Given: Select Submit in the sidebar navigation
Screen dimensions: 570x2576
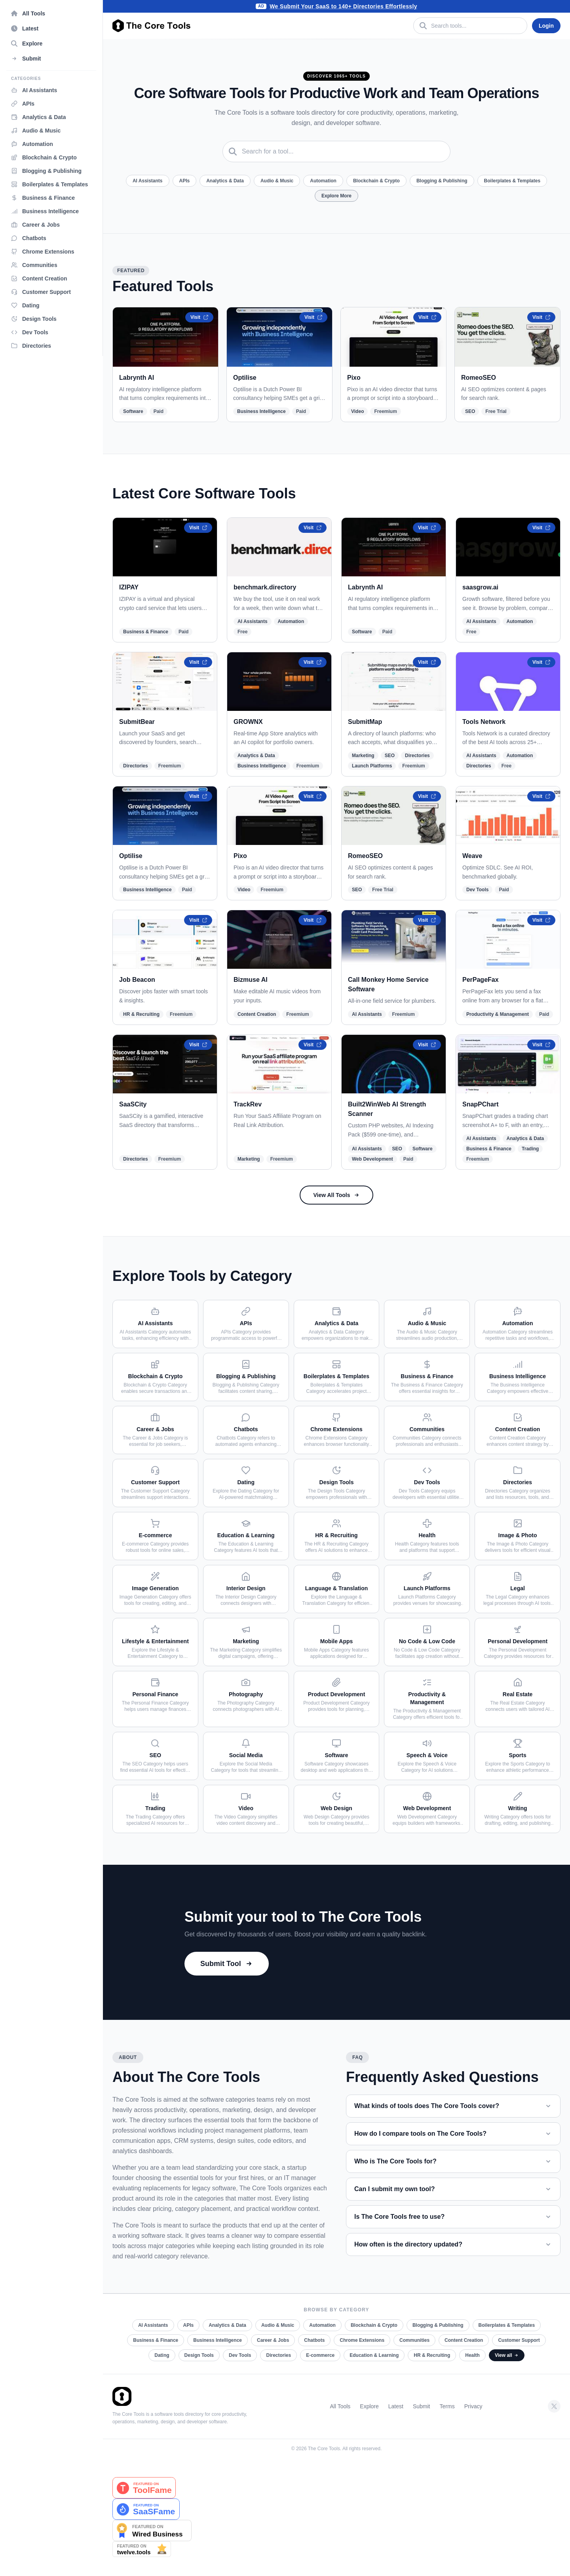Looking at the screenshot, I should point(31,59).
